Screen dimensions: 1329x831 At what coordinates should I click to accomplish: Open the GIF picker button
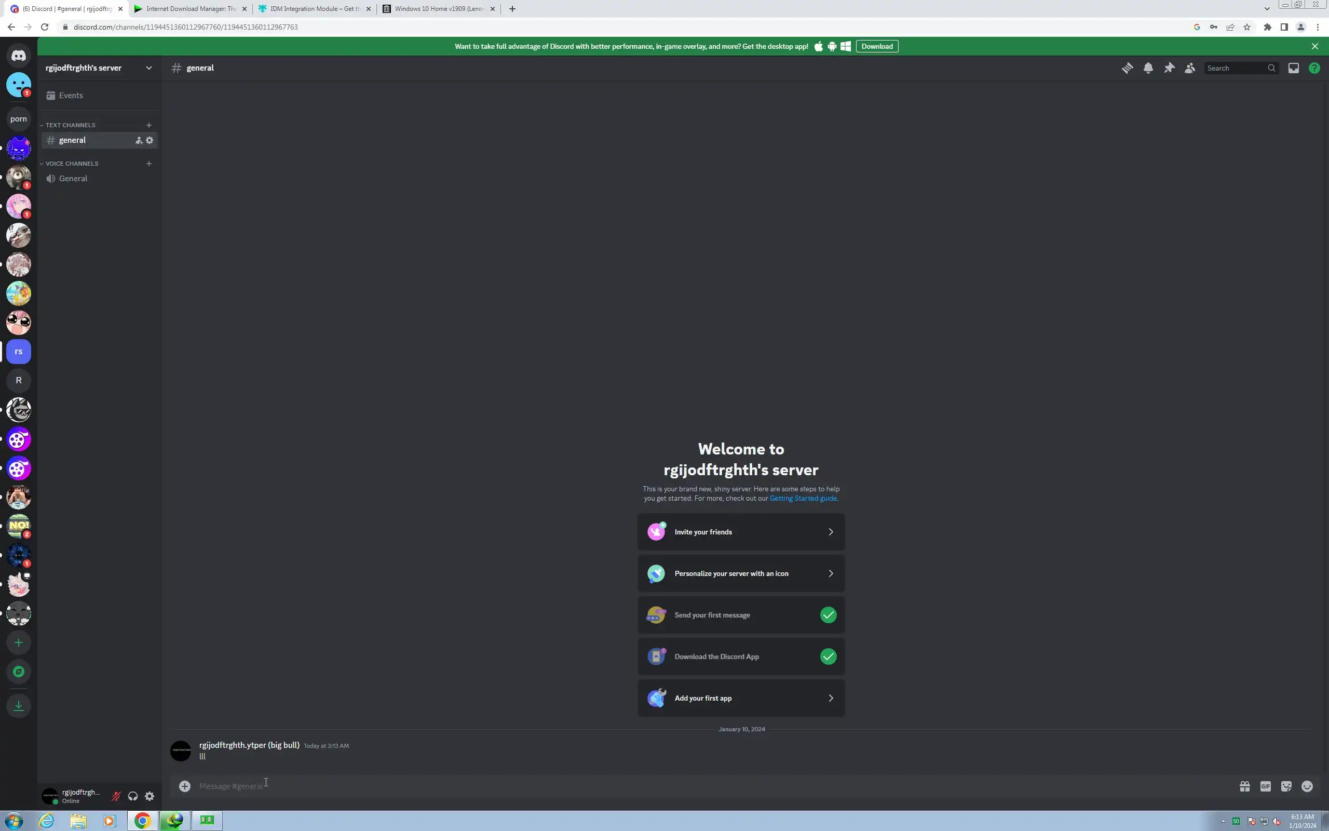(1265, 786)
